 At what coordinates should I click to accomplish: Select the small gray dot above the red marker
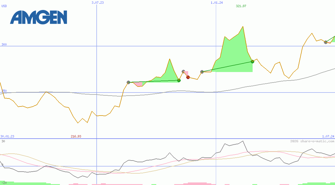point(184,71)
